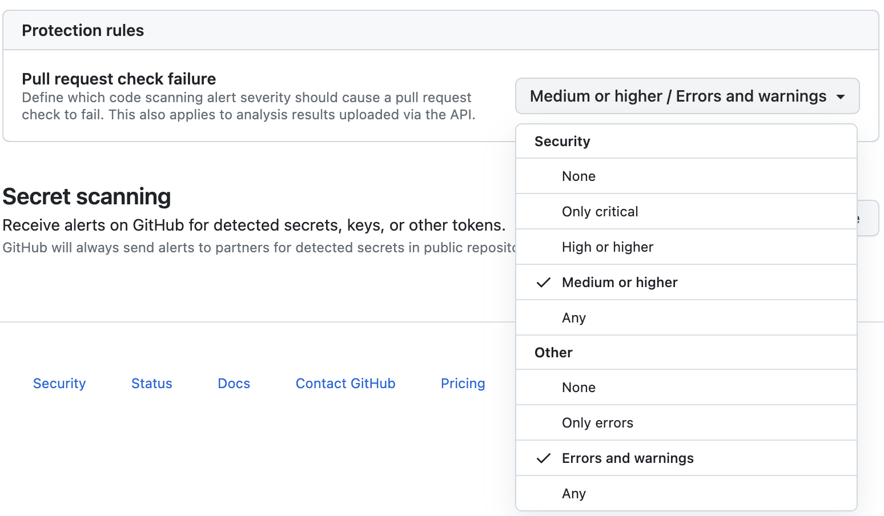884x516 pixels.
Task: Open the Pricing footer link
Action: tap(463, 384)
